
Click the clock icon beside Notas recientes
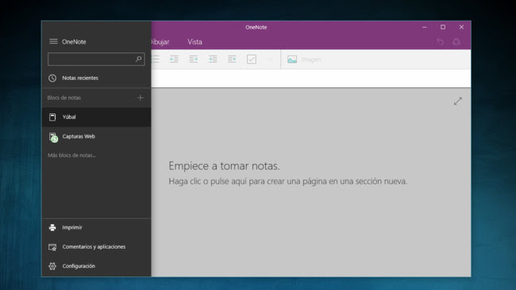click(52, 78)
